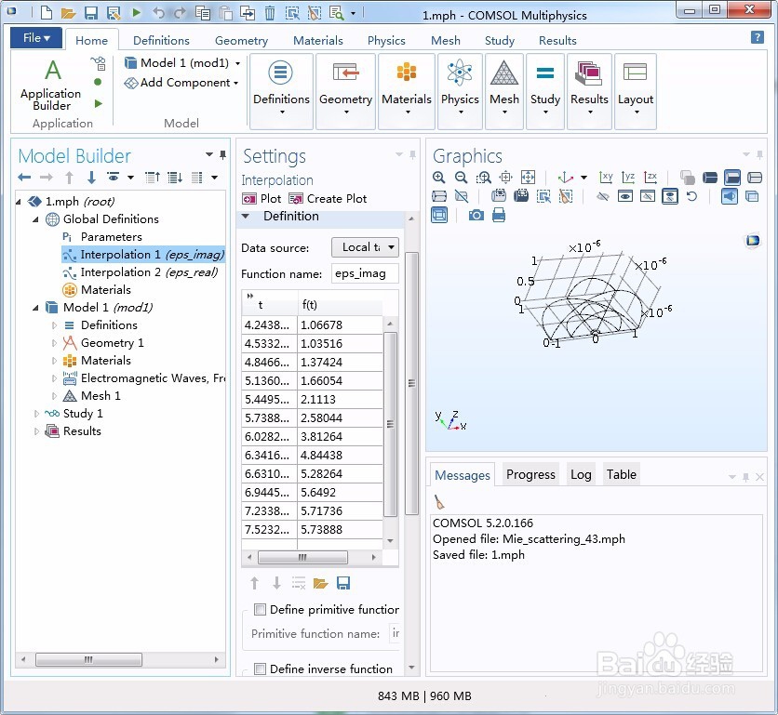The width and height of the screenshot is (778, 715).
Task: Select the xy view icon
Action: 606,177
